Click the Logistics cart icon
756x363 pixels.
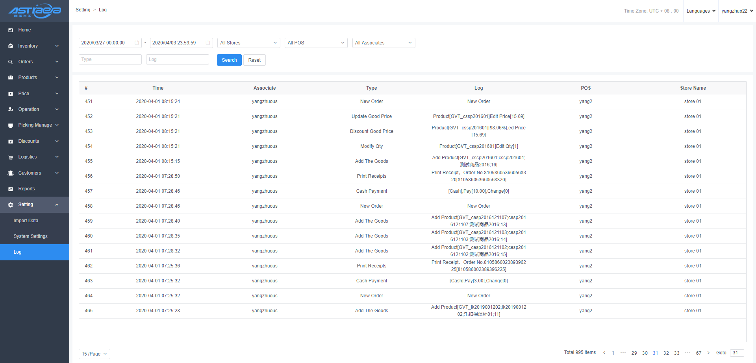click(11, 157)
